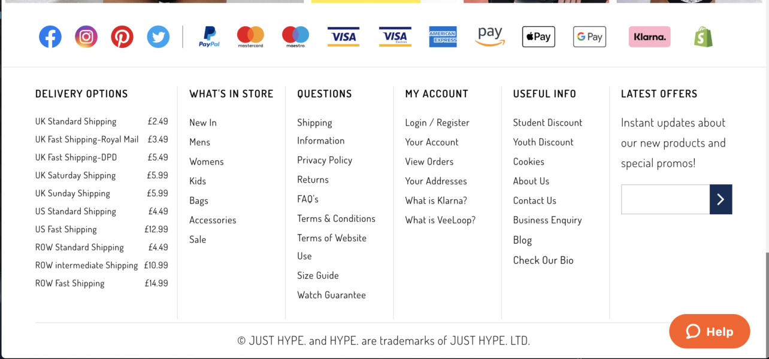Open the Help chat widget
The height and width of the screenshot is (359, 769).
click(709, 331)
